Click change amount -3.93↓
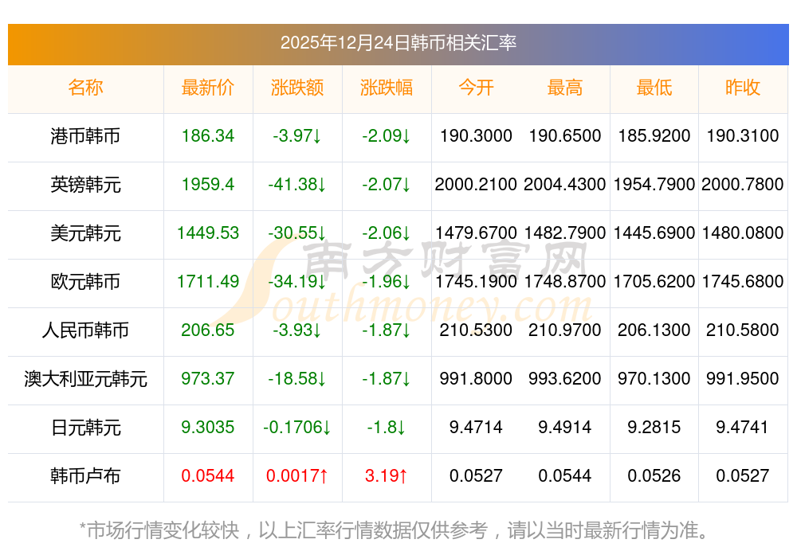 pos(297,330)
